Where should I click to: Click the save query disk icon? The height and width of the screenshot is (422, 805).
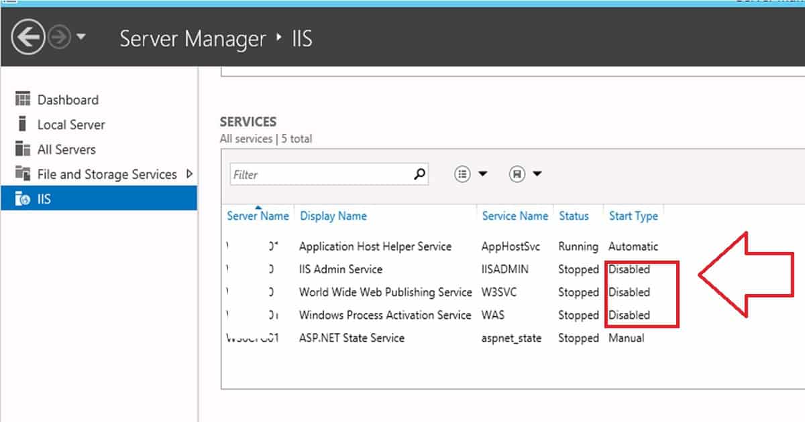(517, 174)
